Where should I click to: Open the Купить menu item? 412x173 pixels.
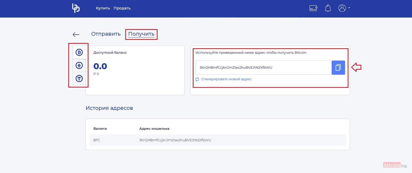(103, 8)
